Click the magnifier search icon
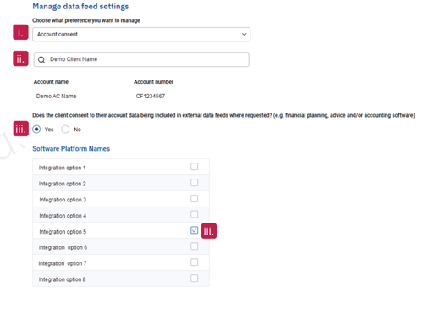The image size is (423, 309). coord(41,60)
